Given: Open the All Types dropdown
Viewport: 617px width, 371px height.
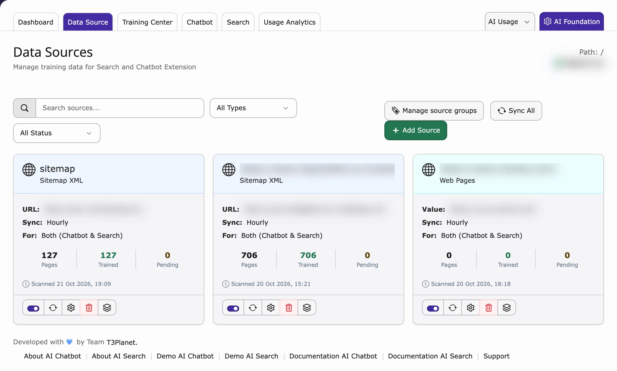Looking at the screenshot, I should pyautogui.click(x=253, y=108).
